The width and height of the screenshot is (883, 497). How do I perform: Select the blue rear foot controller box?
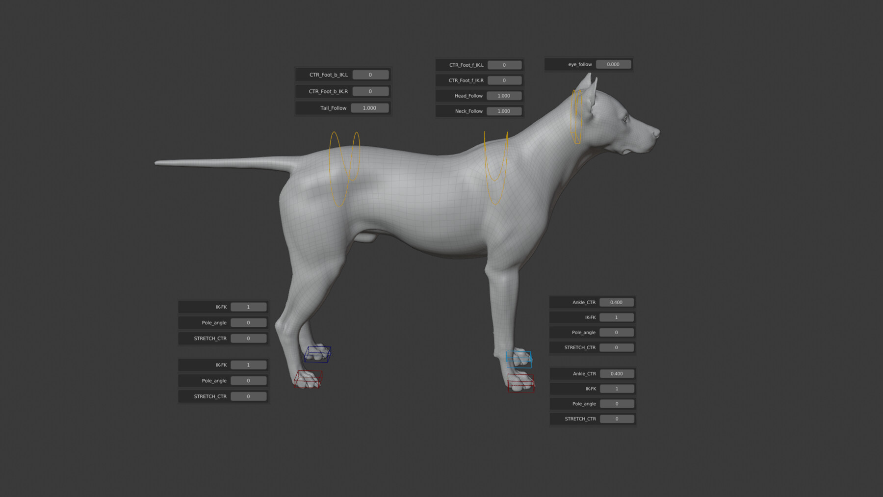[x=318, y=354]
